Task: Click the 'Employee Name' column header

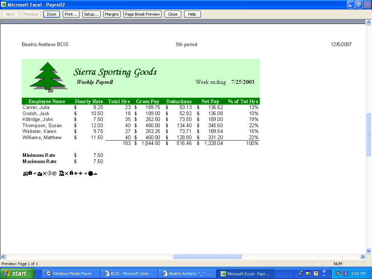Action: [x=47, y=102]
